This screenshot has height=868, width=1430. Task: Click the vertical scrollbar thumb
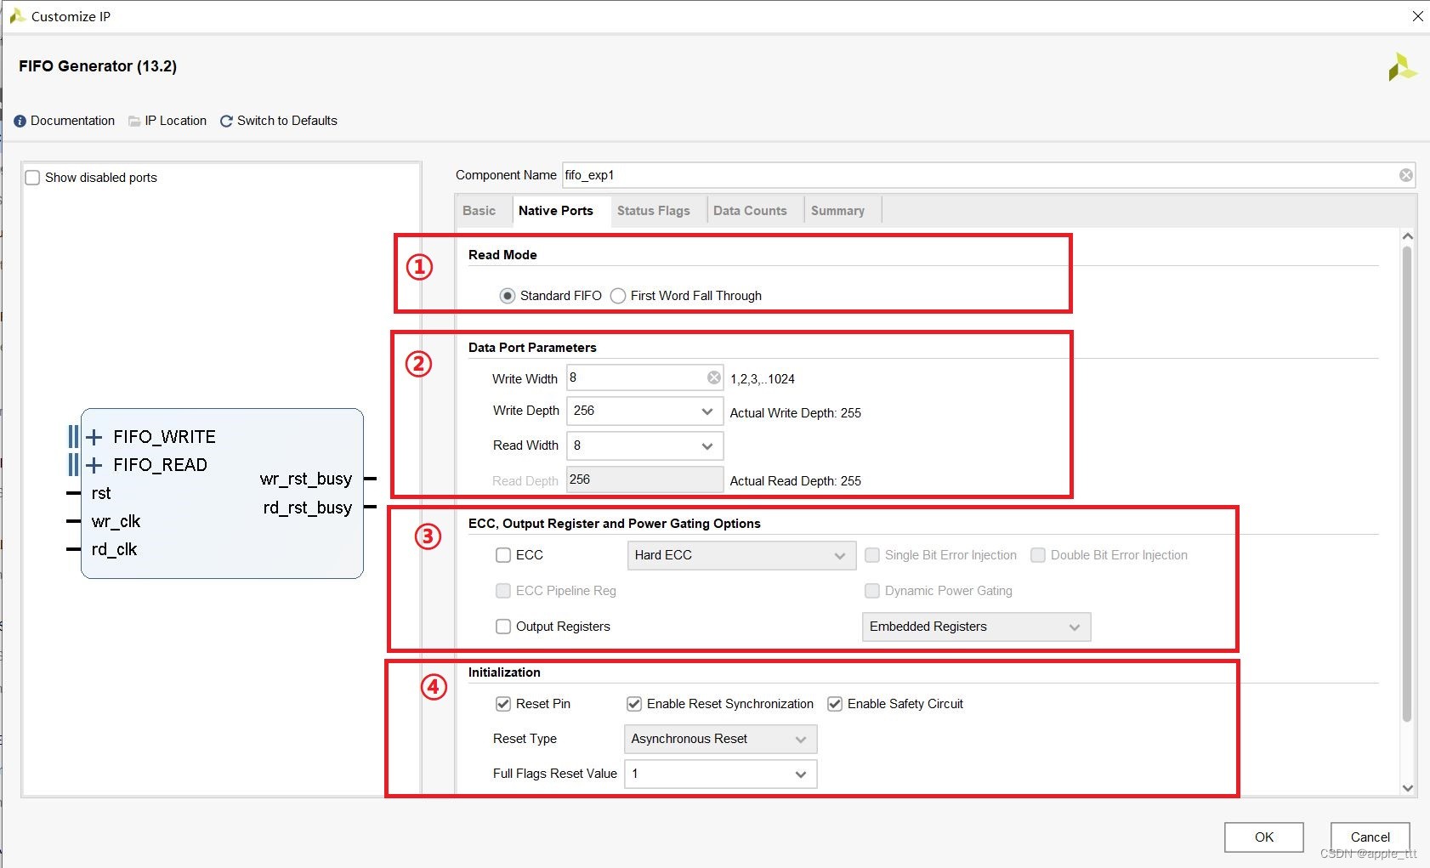click(x=1407, y=485)
